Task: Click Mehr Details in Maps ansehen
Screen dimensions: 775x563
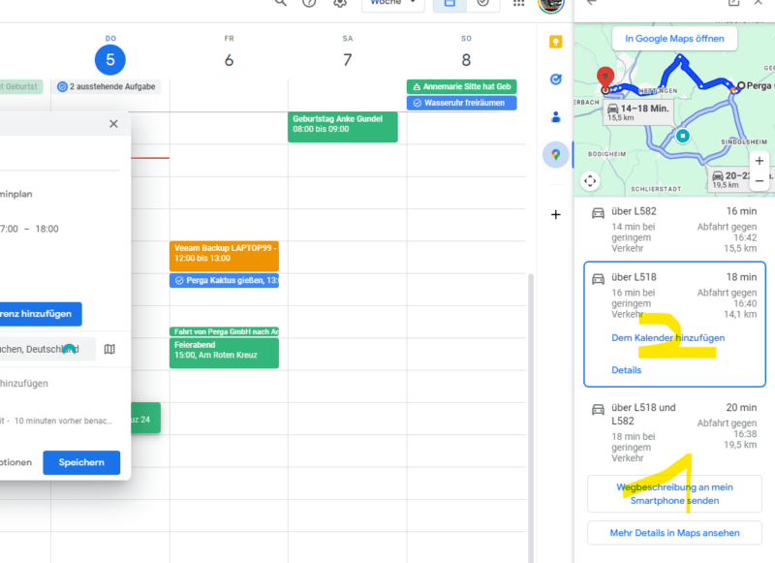Action: [674, 532]
